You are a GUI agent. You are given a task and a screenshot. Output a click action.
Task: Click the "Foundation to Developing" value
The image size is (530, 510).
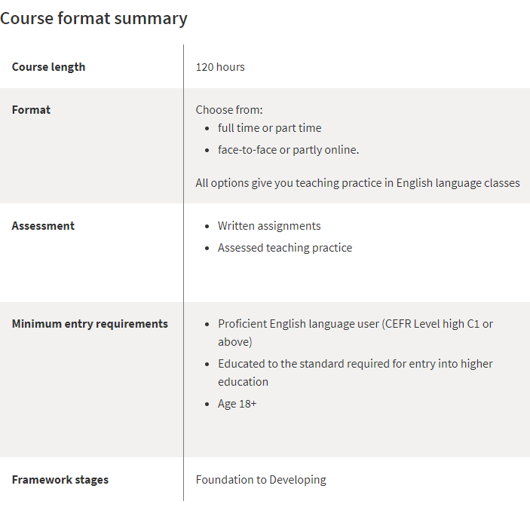click(261, 480)
